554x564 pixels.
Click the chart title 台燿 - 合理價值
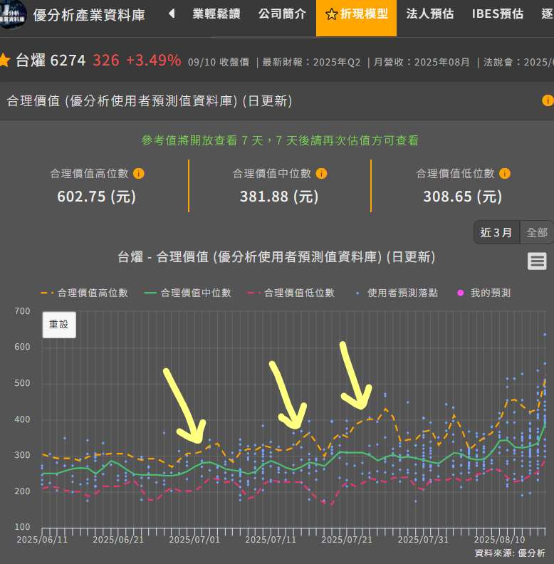[276, 257]
